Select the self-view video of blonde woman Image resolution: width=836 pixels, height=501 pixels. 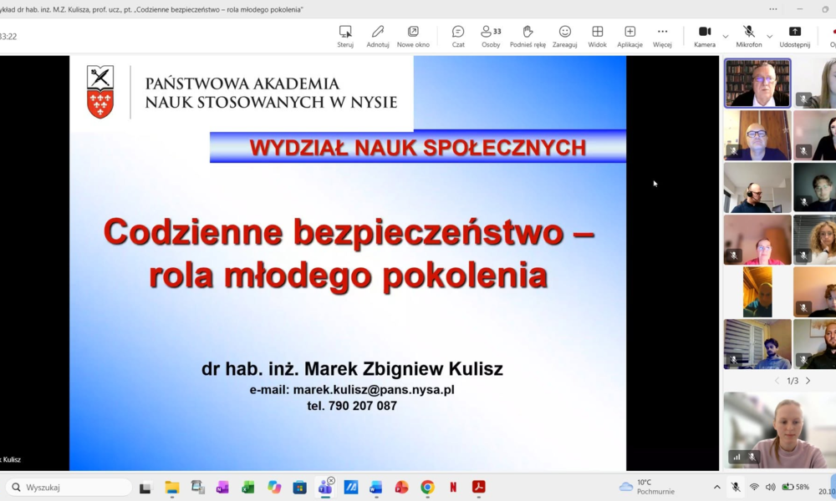click(x=779, y=430)
